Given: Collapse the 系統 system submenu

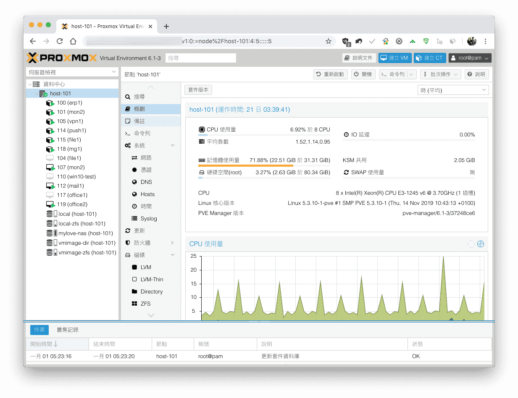Looking at the screenshot, I should (172, 145).
